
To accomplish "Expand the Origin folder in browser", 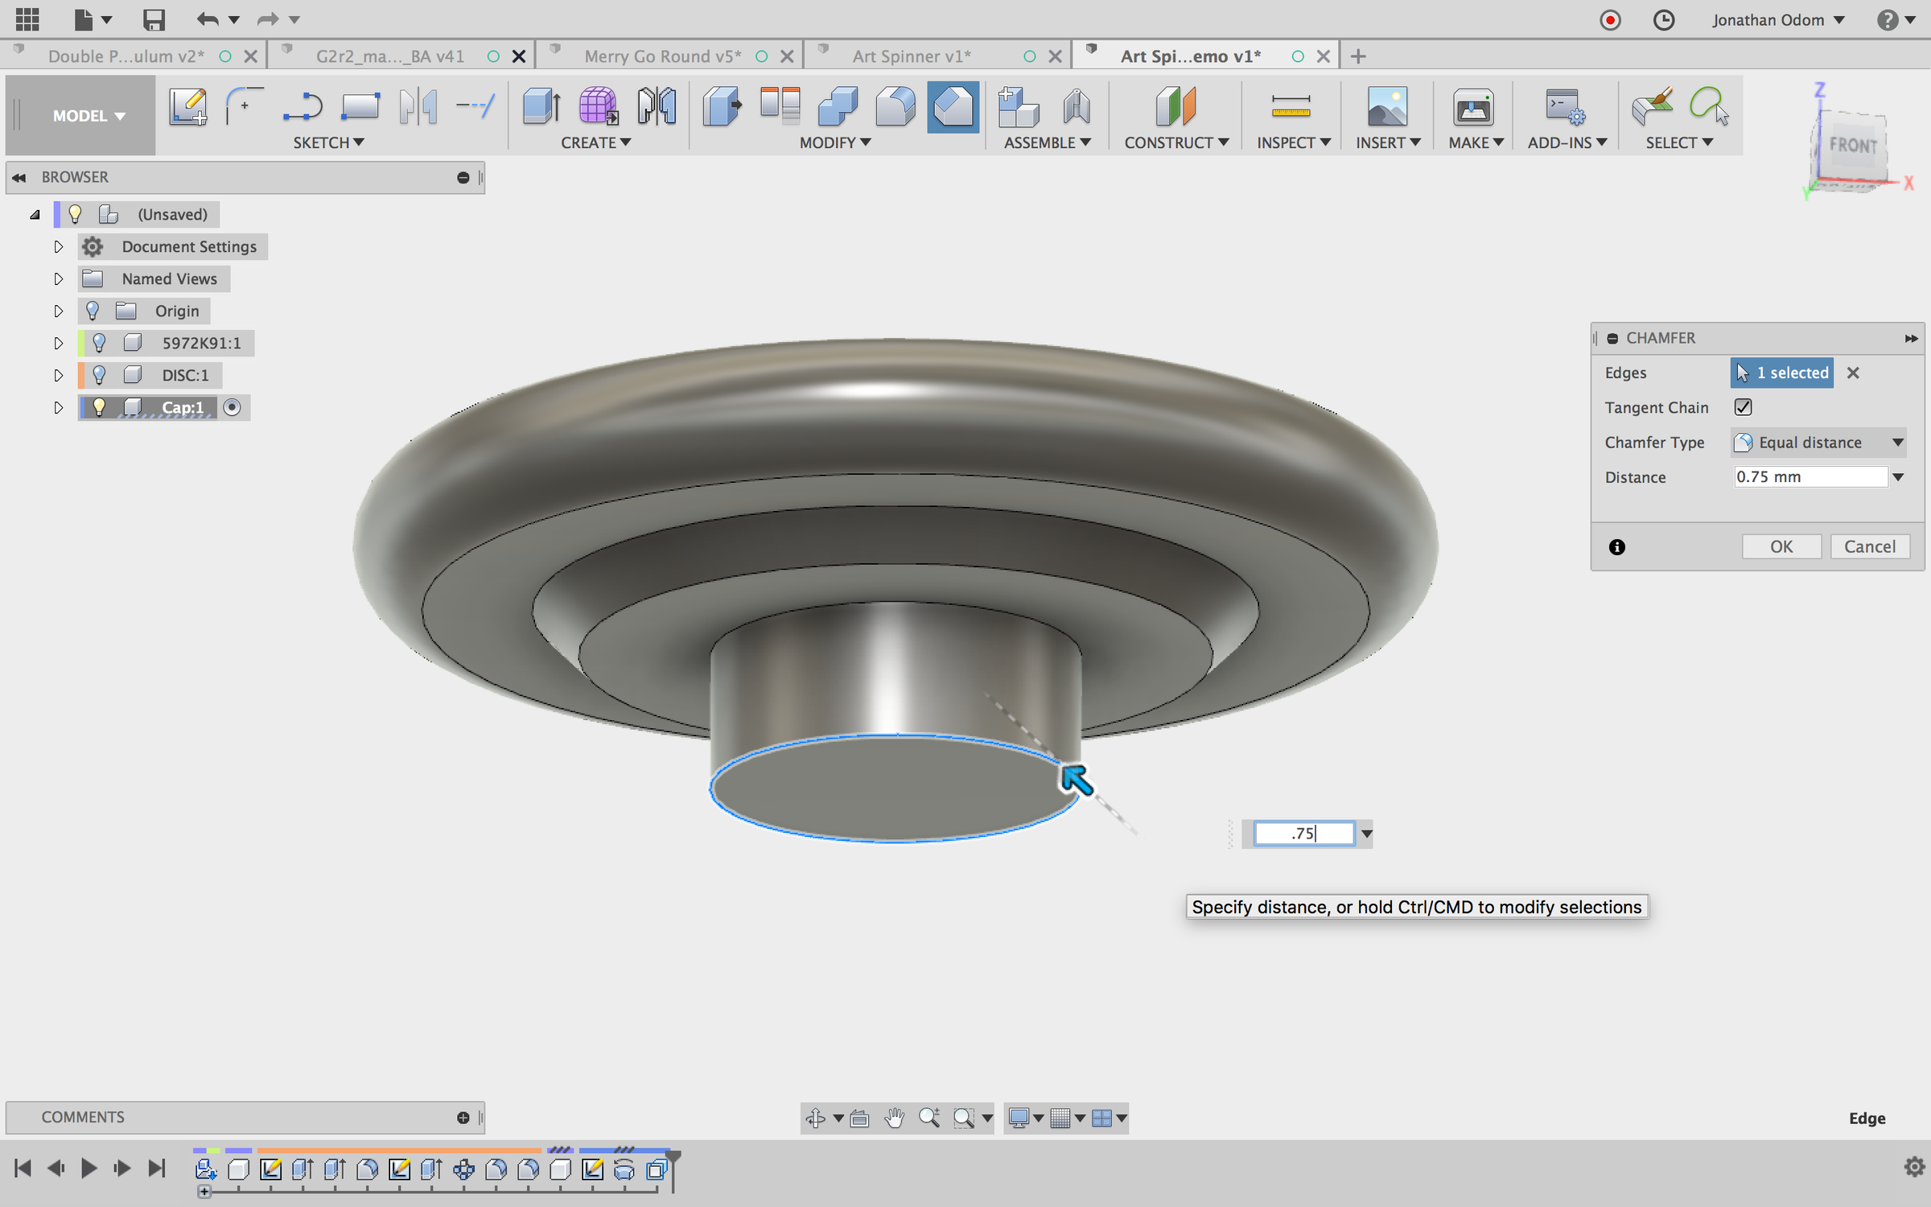I will [58, 311].
